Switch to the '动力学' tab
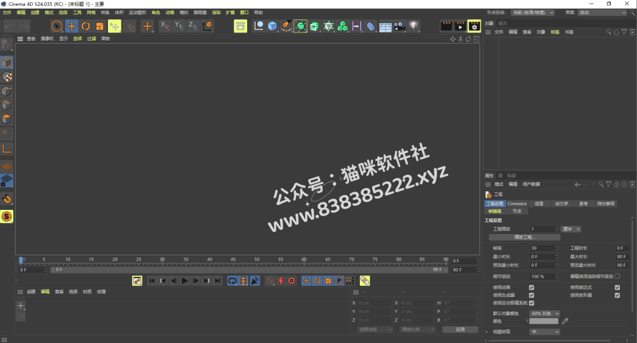The width and height of the screenshot is (637, 343). click(x=562, y=204)
